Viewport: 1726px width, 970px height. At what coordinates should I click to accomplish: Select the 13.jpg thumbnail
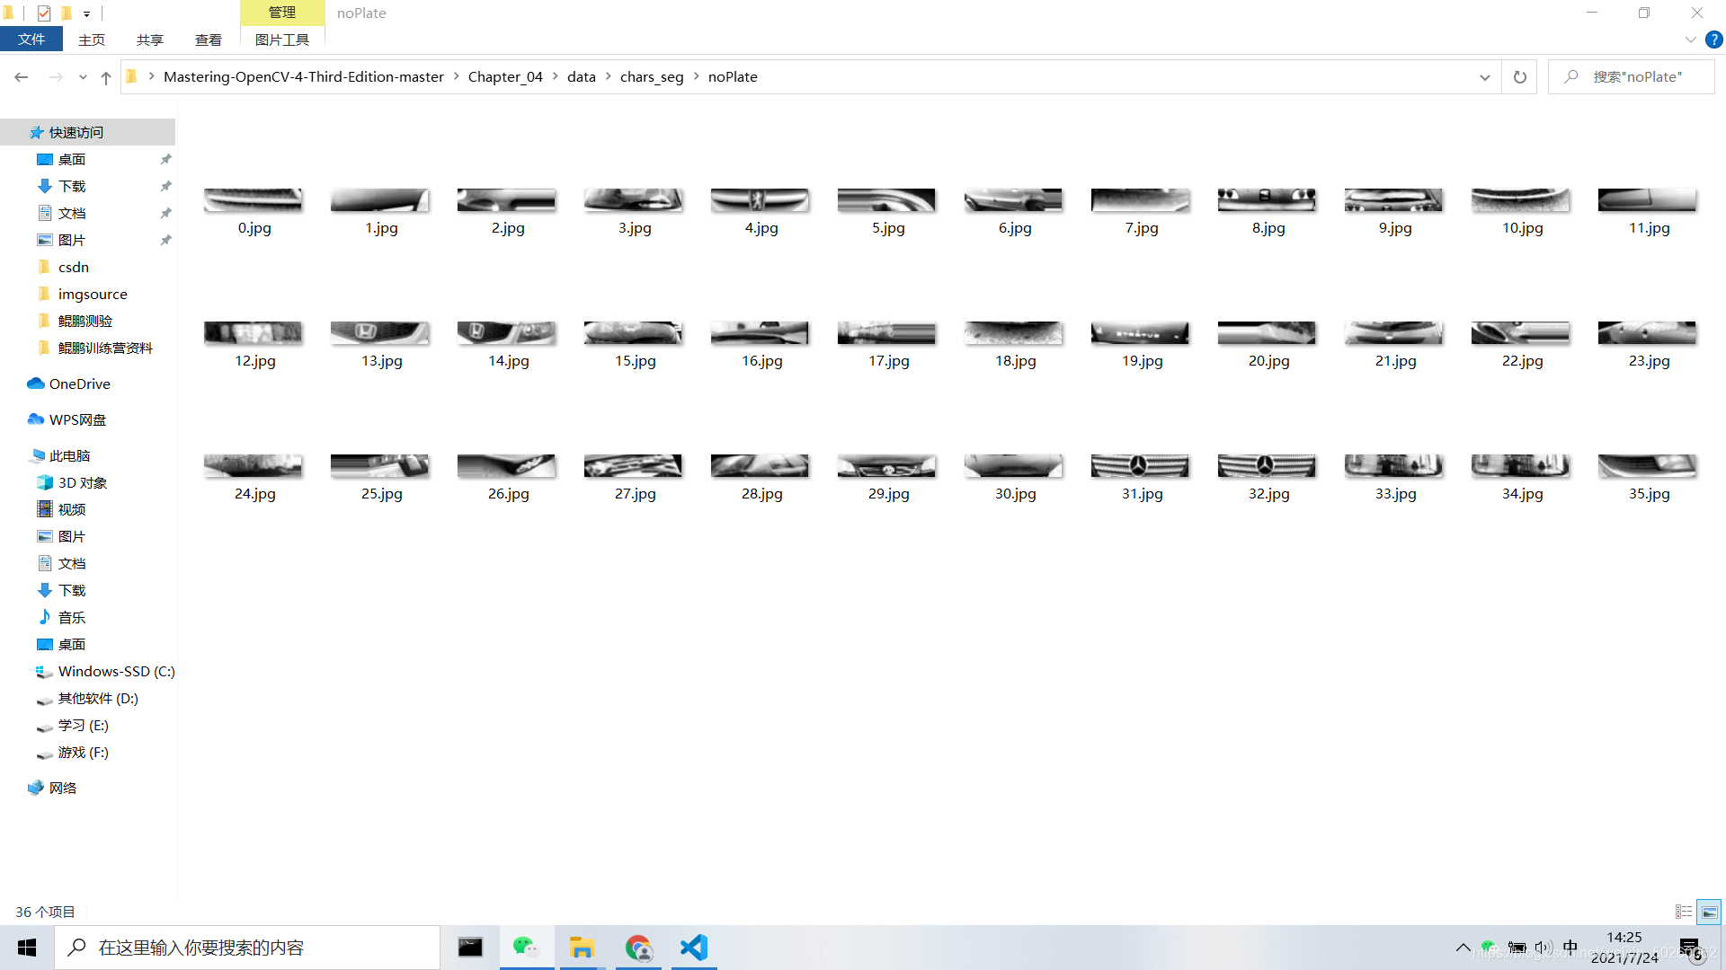coord(380,334)
